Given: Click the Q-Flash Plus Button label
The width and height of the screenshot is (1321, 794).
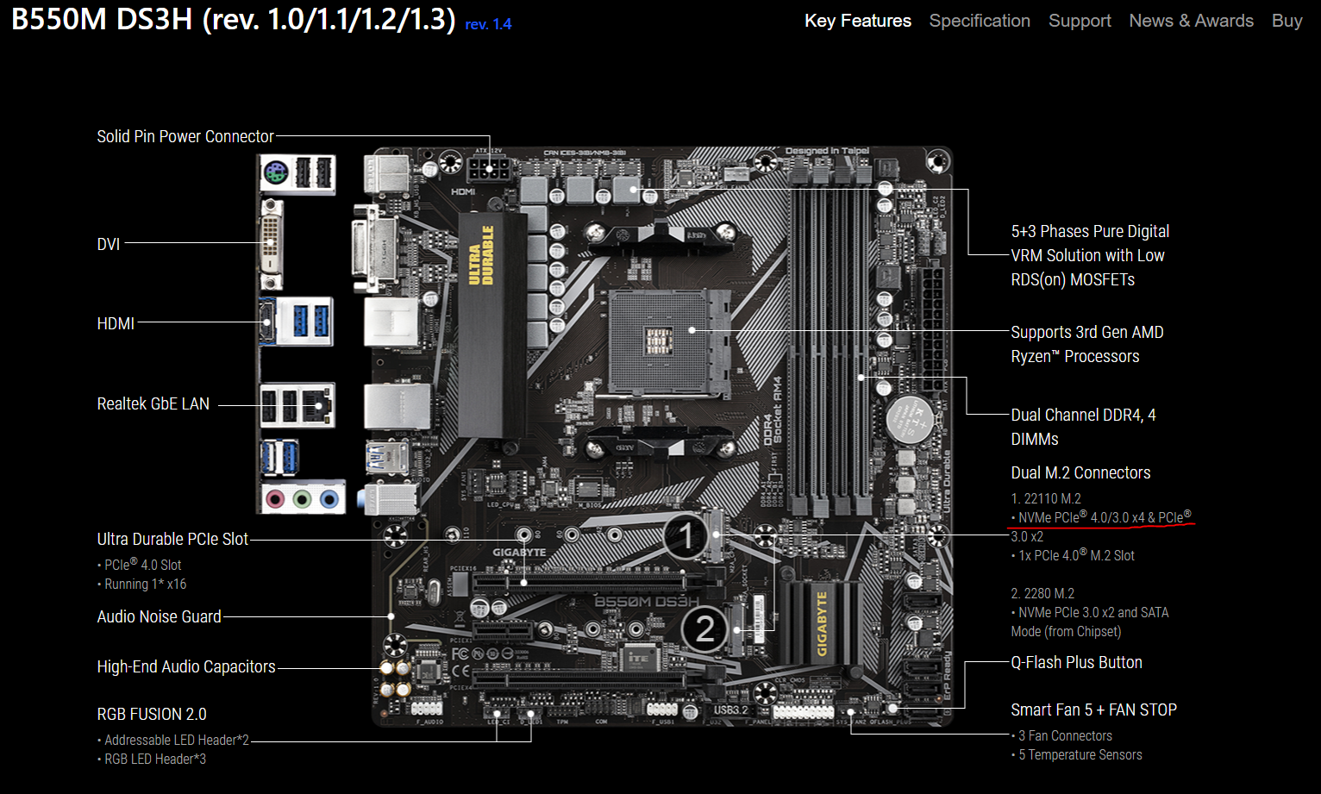Looking at the screenshot, I should [x=1076, y=662].
